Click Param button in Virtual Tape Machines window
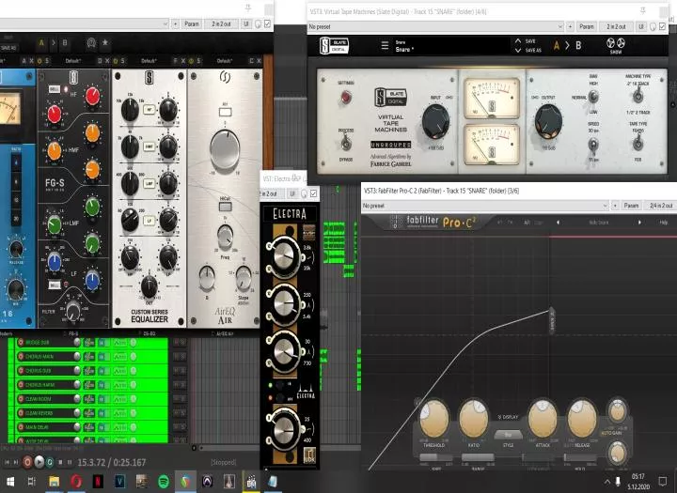677x493 pixels. 587,26
